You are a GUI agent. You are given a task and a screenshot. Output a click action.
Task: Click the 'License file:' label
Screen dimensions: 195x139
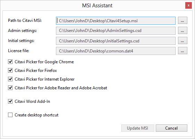pos(18,51)
